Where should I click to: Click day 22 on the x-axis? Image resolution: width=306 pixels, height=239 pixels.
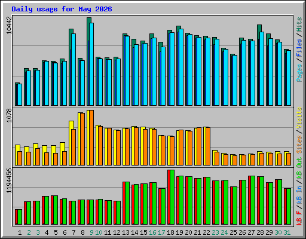(x=206, y=232)
